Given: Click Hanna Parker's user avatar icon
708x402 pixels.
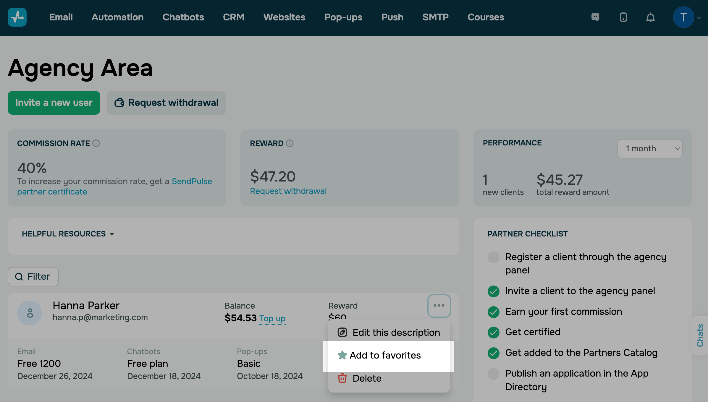Looking at the screenshot, I should tap(30, 313).
